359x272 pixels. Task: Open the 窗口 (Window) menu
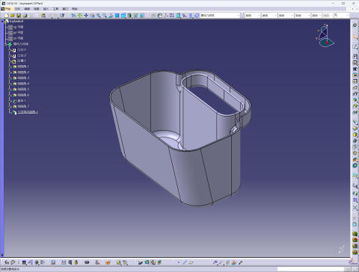65,9
